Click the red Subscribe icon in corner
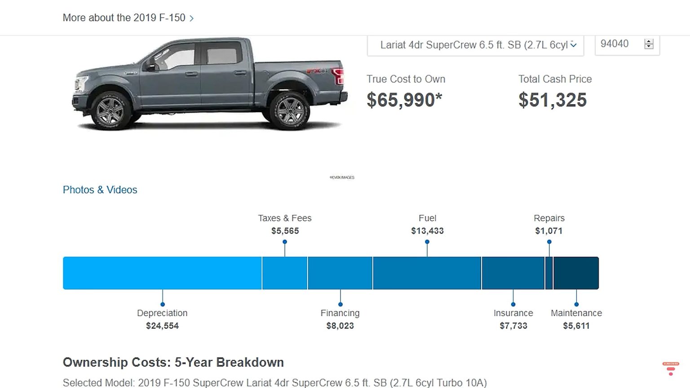Viewport: 690px width, 388px height. (671, 368)
